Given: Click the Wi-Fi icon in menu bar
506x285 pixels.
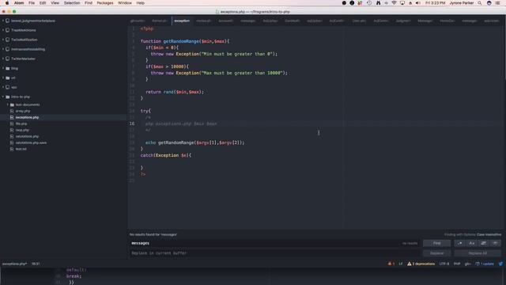Looking at the screenshot, I should point(394,3).
